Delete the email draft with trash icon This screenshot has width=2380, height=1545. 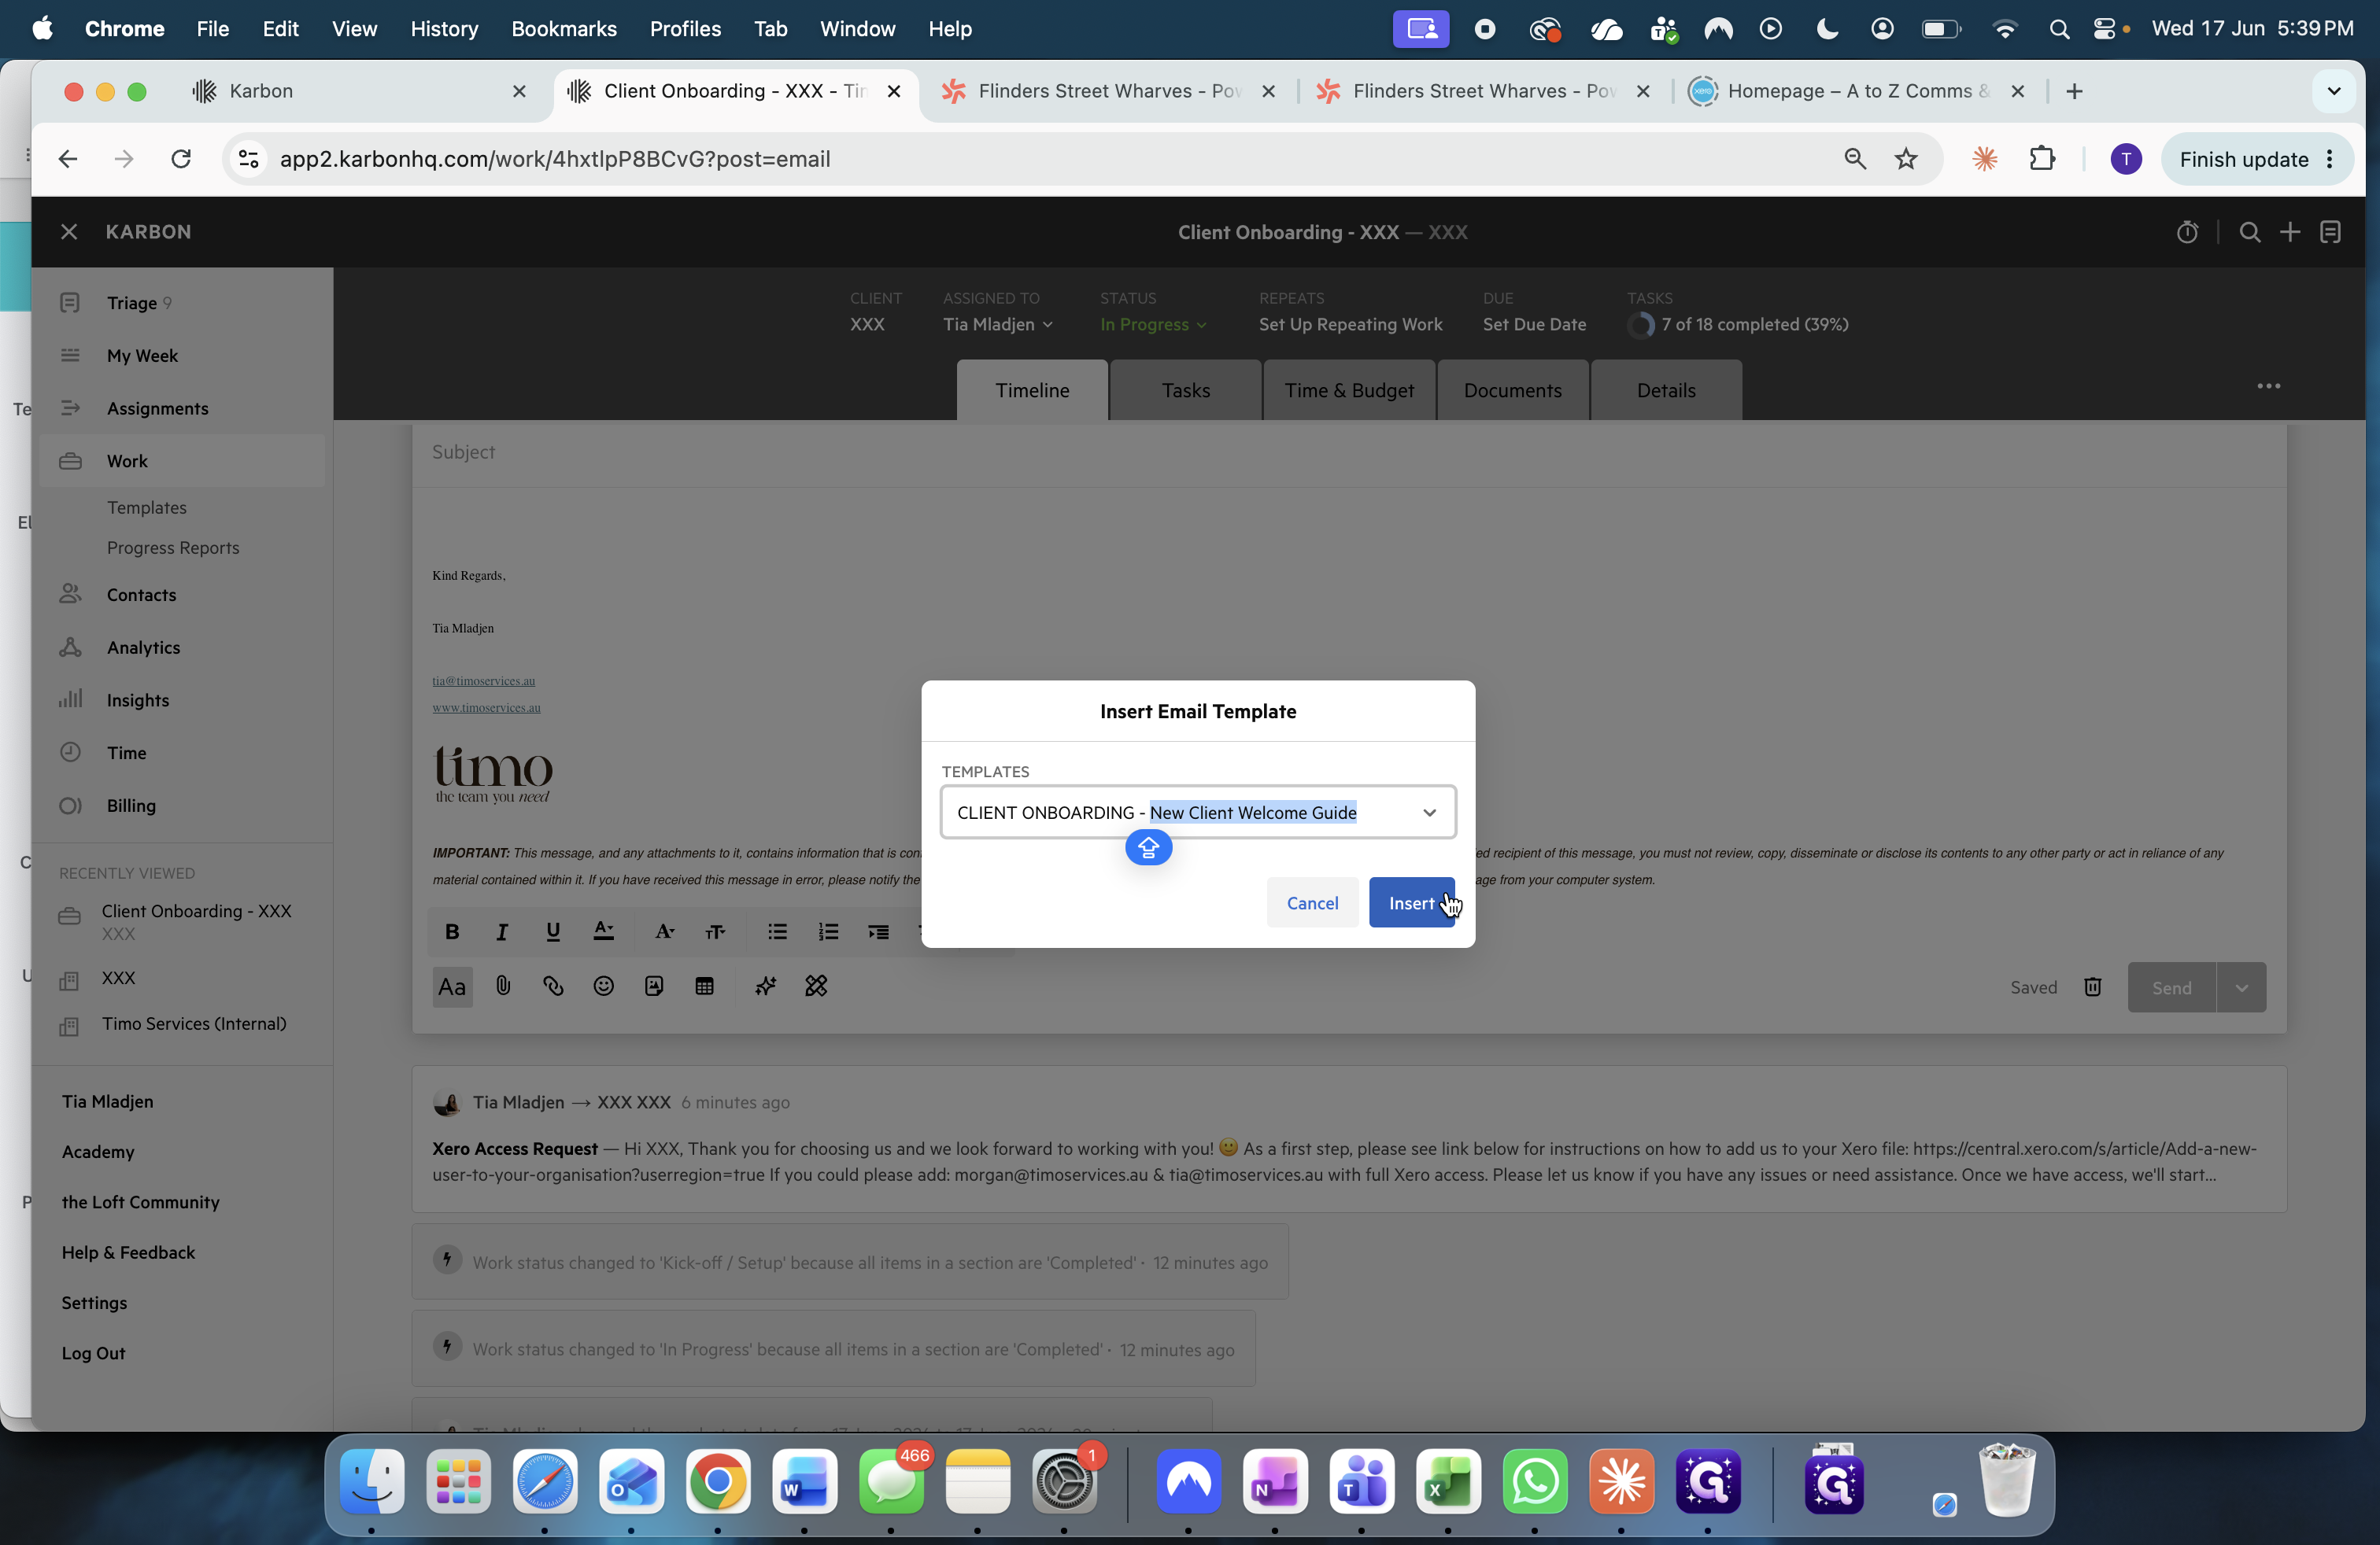2093,987
